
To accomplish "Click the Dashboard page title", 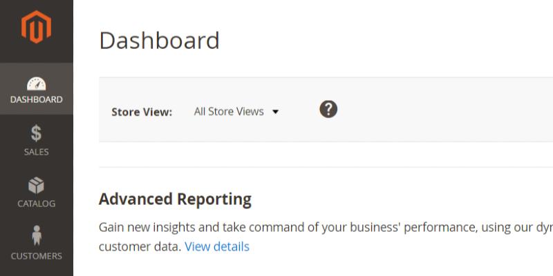I will (x=159, y=41).
